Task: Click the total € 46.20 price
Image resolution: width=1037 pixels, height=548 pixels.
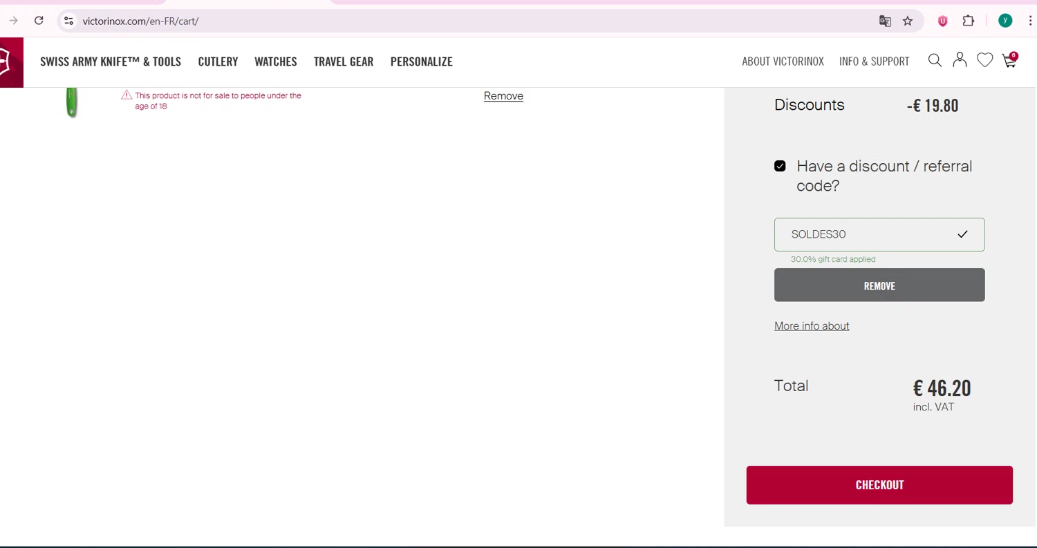Action: 942,388
